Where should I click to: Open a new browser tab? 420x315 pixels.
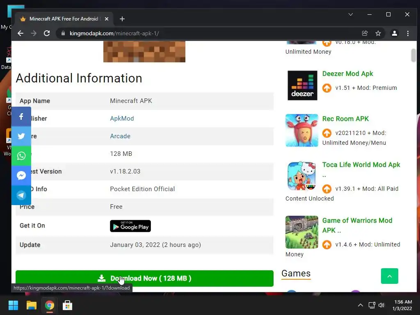coord(122,19)
